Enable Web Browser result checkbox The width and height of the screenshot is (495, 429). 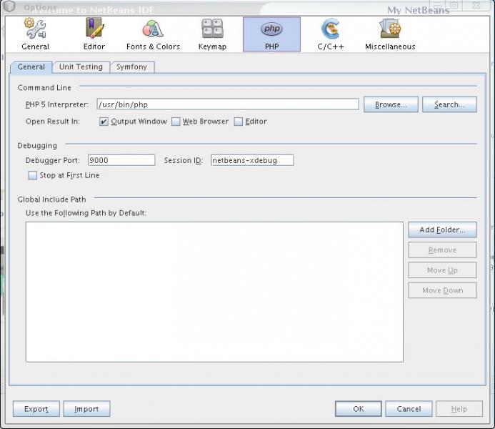coord(176,122)
